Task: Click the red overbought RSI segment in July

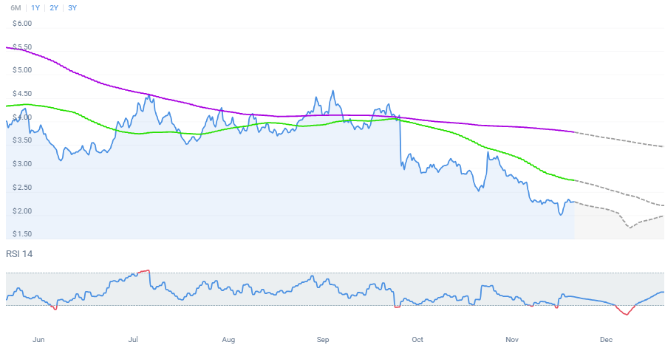Action: tap(143, 272)
